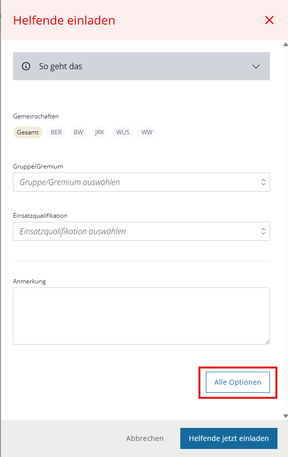Select the JRK community chip
Viewport: 288px width, 457px height.
100,132
